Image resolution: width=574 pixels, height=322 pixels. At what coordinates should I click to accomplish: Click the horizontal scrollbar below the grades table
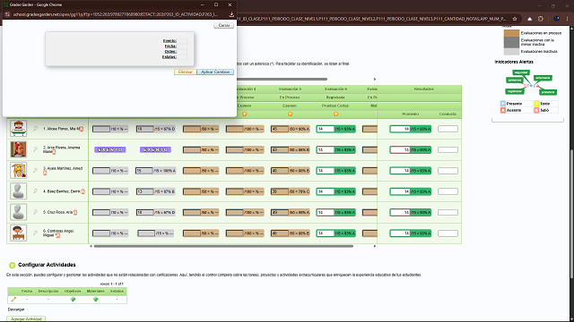tap(223, 247)
